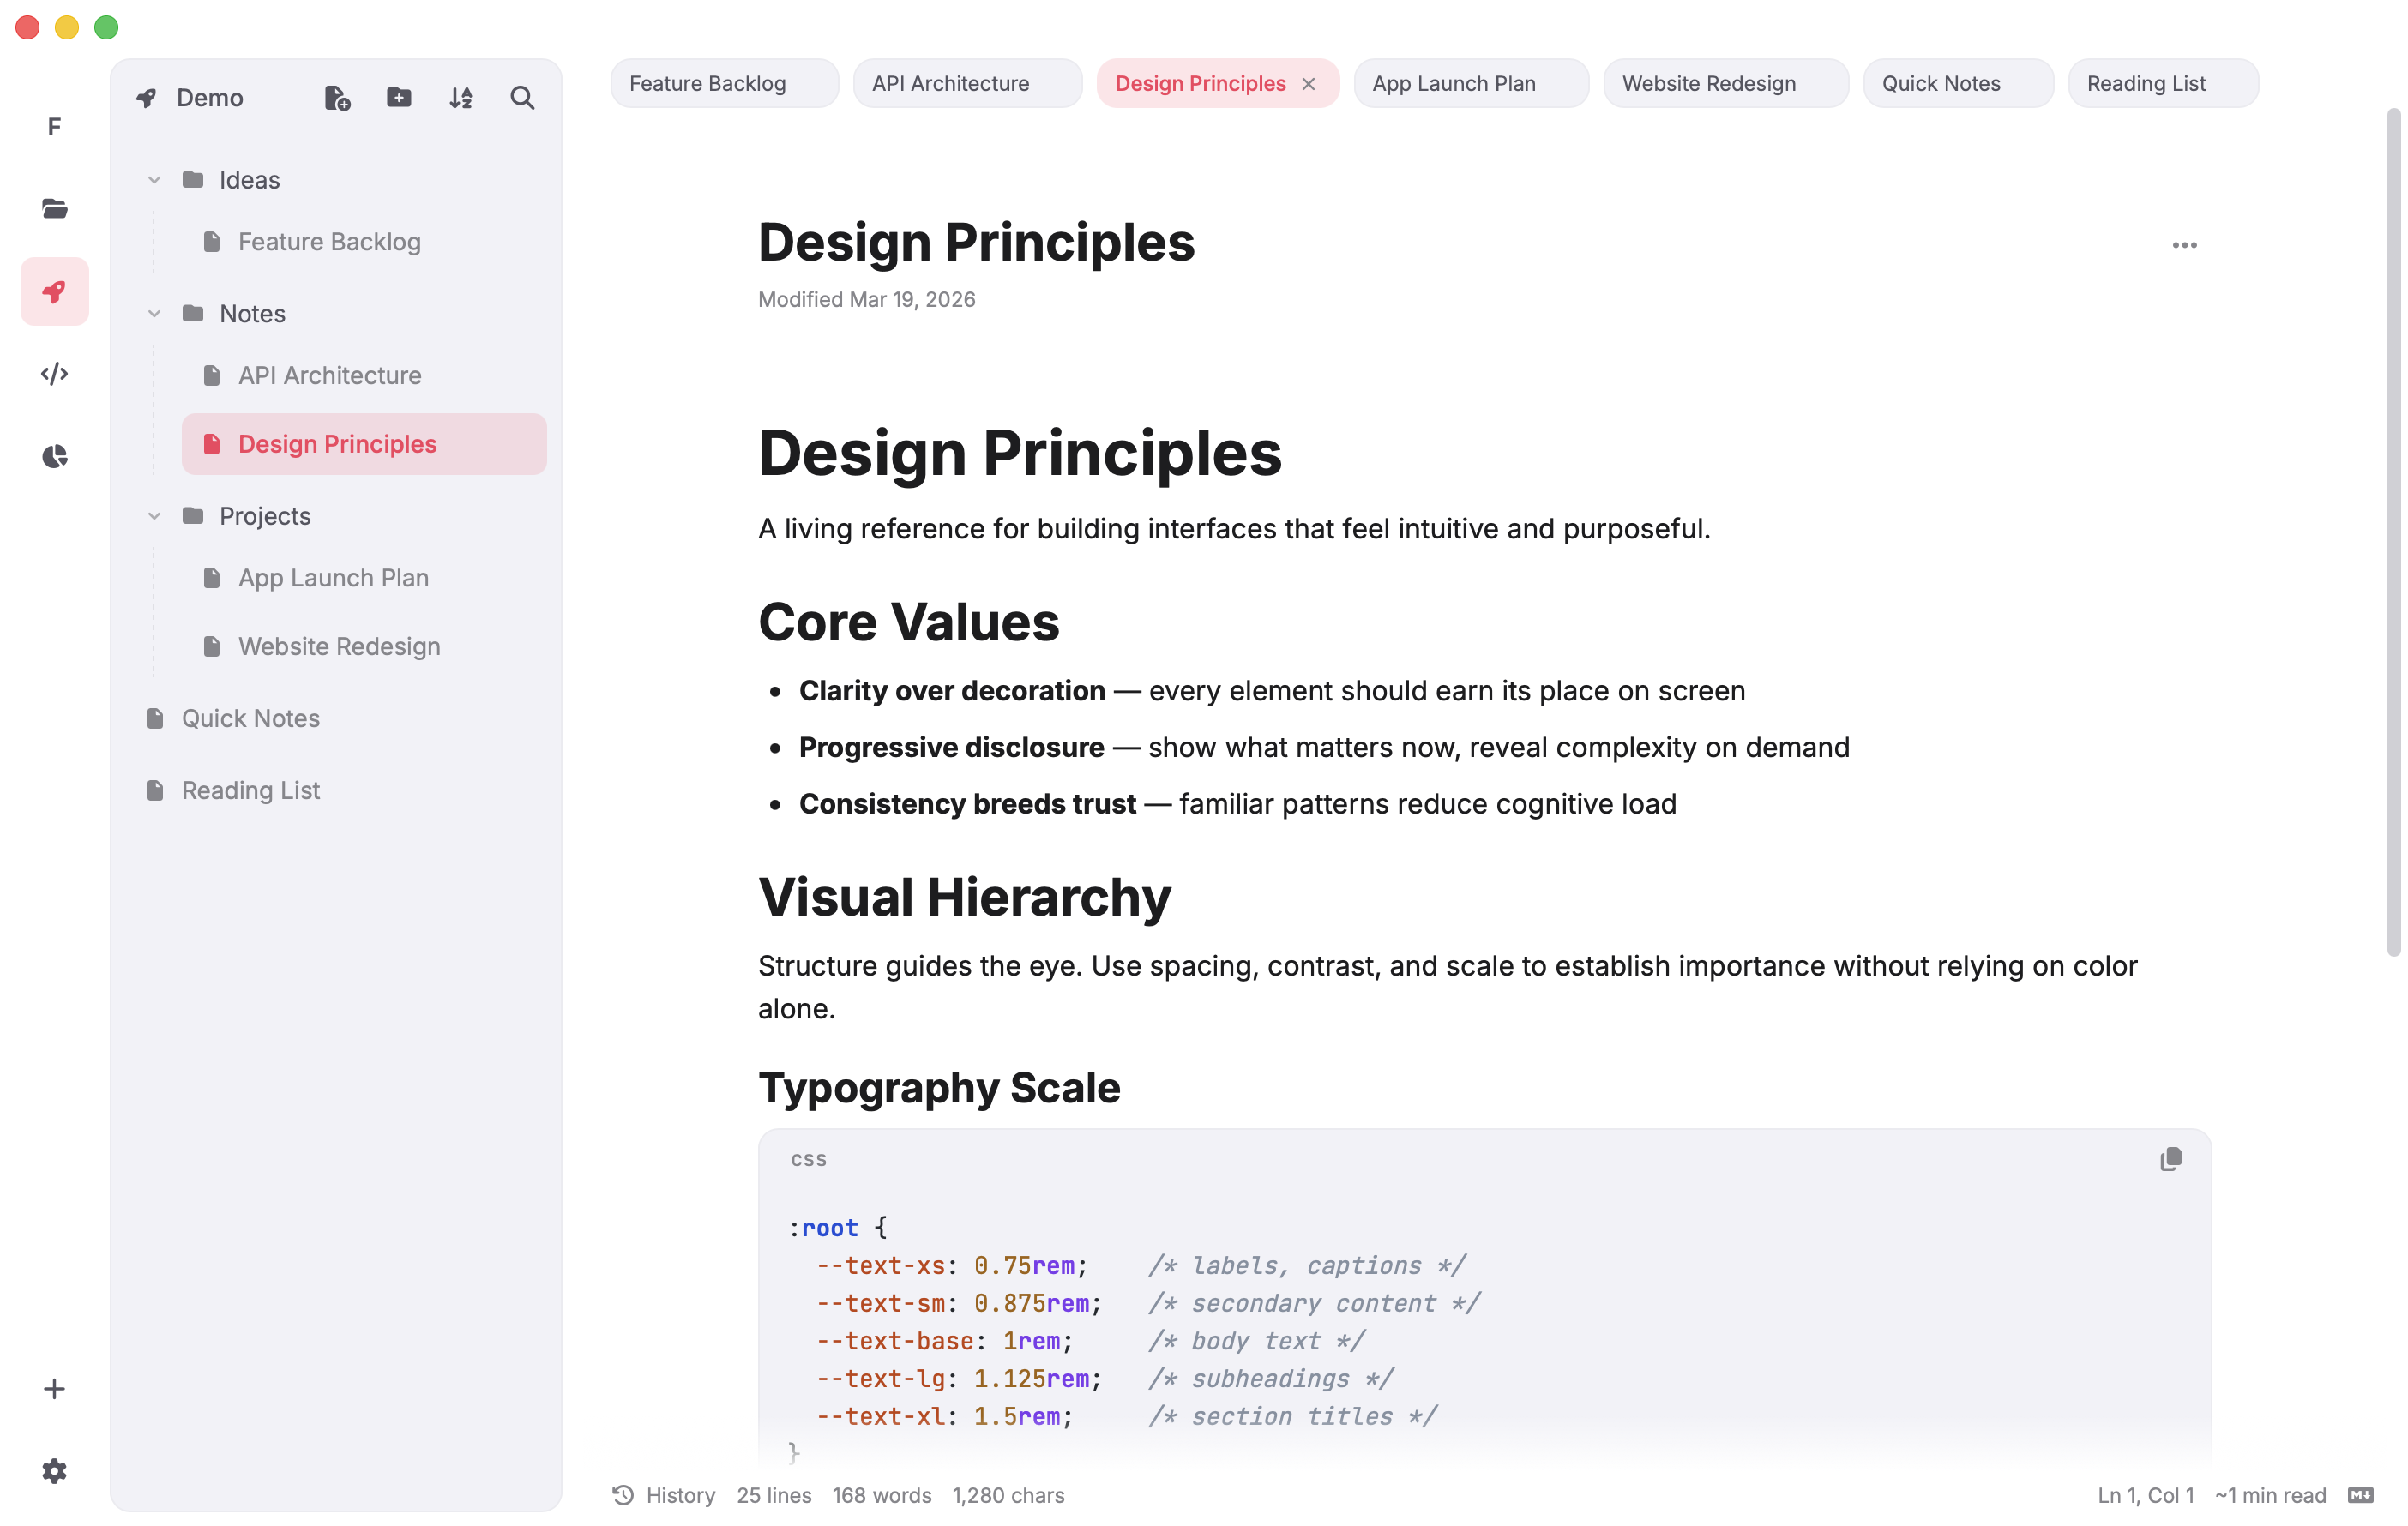Collapse the Projects folder

tap(154, 516)
